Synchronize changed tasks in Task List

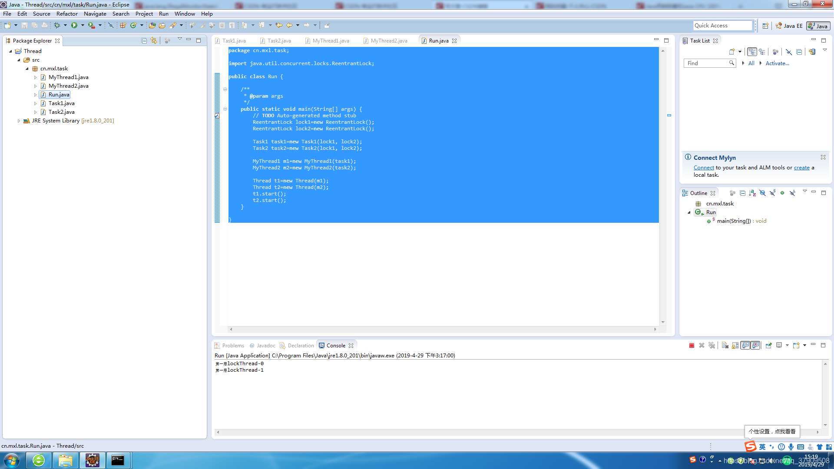point(812,52)
